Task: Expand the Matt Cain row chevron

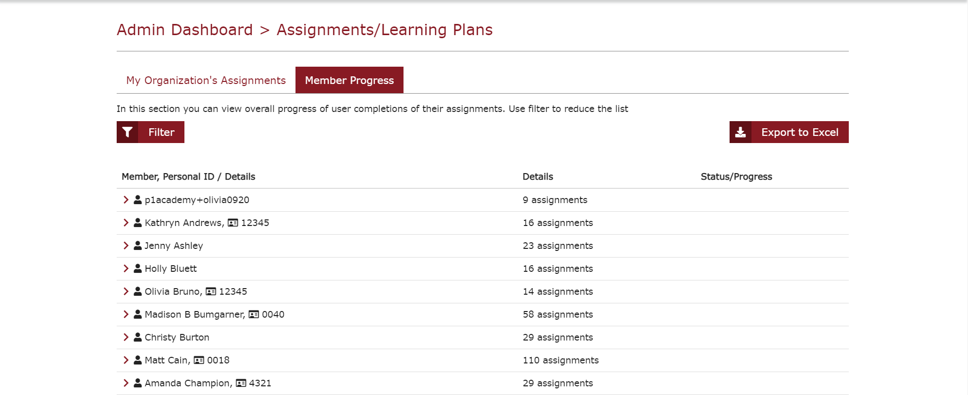Action: 126,360
